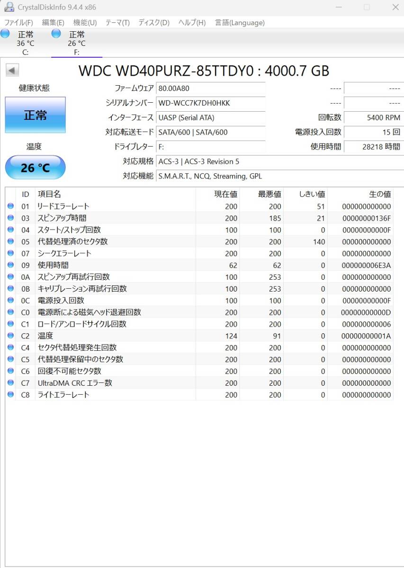Screen dimensions: 404x568
Task: Open the 機能(U) menu
Action: 85,22
